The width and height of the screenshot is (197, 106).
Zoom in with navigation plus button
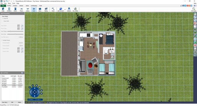point(36,85)
